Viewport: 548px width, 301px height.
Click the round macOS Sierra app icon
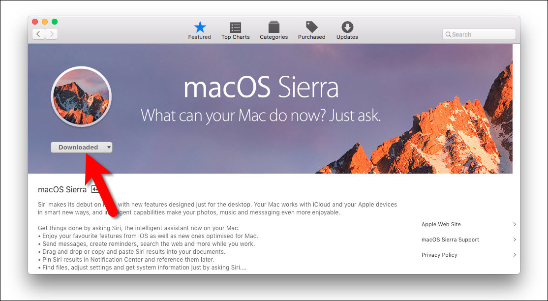(x=81, y=96)
